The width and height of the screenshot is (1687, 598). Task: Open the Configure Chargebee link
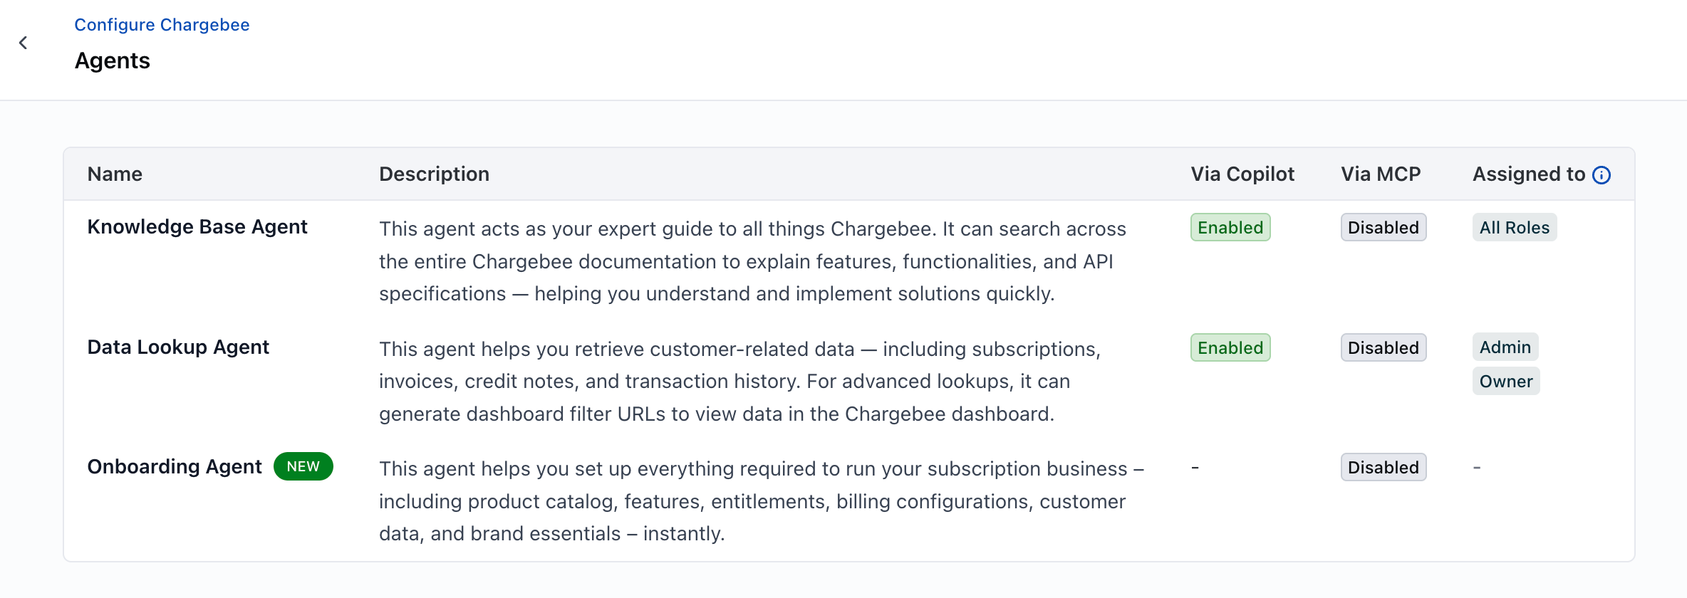(x=162, y=24)
